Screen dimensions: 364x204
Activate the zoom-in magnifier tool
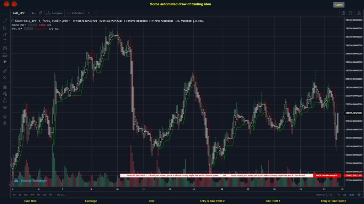click(x=5, y=78)
